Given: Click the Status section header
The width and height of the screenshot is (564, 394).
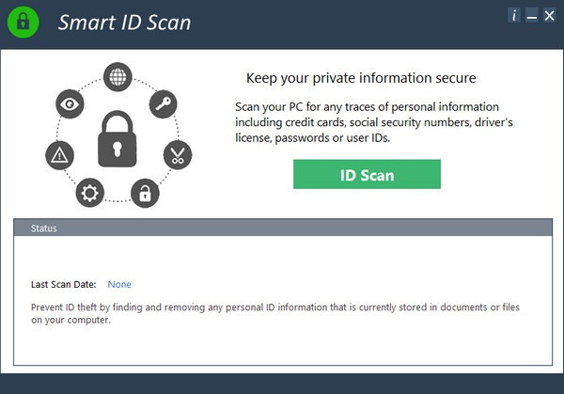Looking at the screenshot, I should click(282, 229).
